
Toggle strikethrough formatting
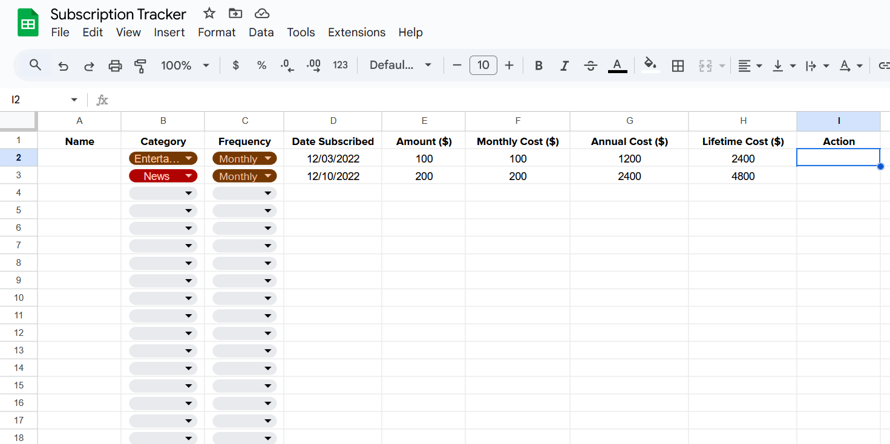(x=590, y=65)
